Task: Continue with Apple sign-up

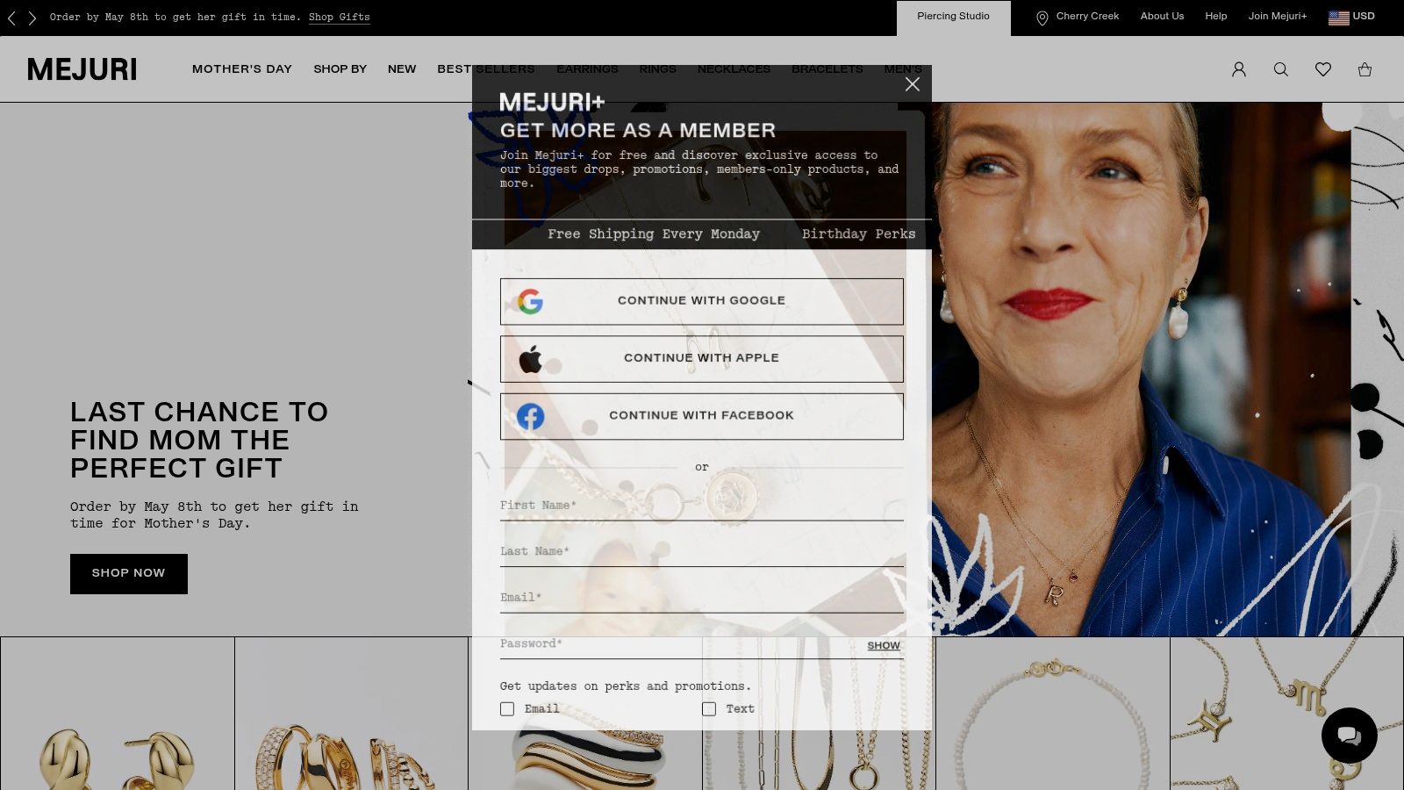Action: coord(702,358)
